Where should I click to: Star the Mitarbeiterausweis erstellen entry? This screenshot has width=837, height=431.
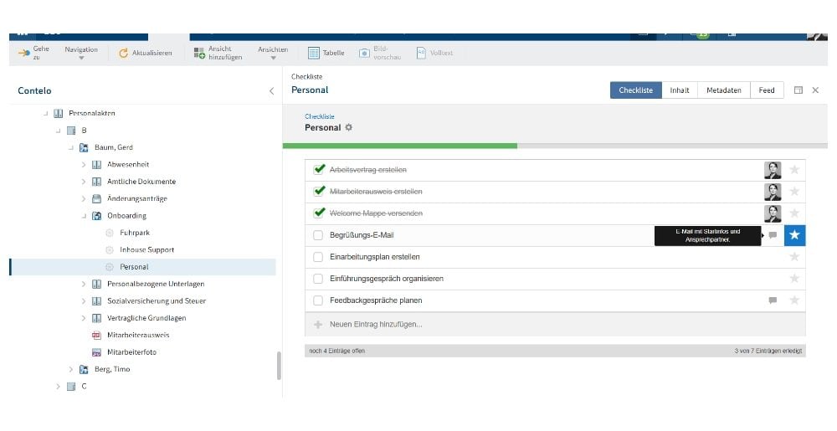click(794, 192)
